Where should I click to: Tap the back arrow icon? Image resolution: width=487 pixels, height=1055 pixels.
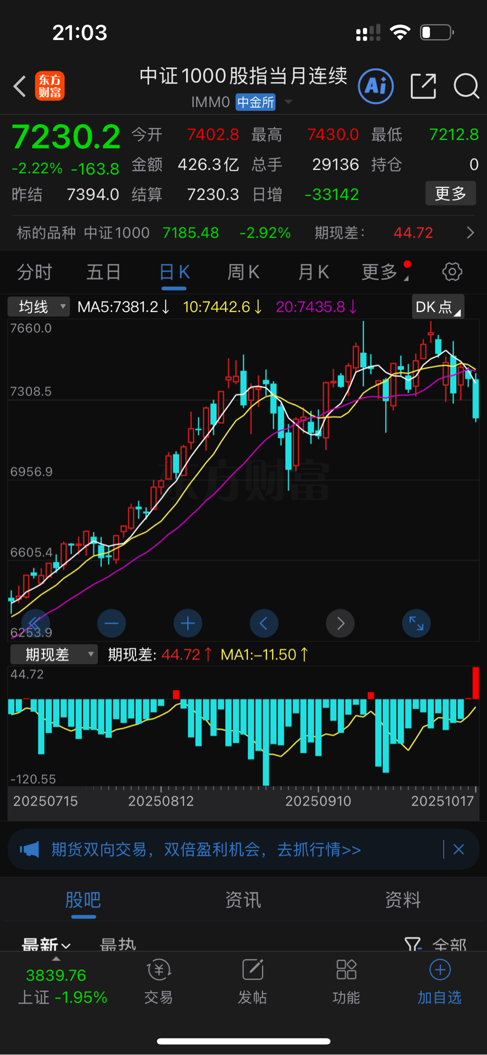coord(20,87)
